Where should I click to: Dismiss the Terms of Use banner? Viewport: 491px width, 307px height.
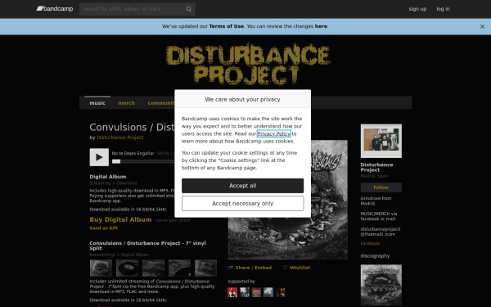(482, 27)
